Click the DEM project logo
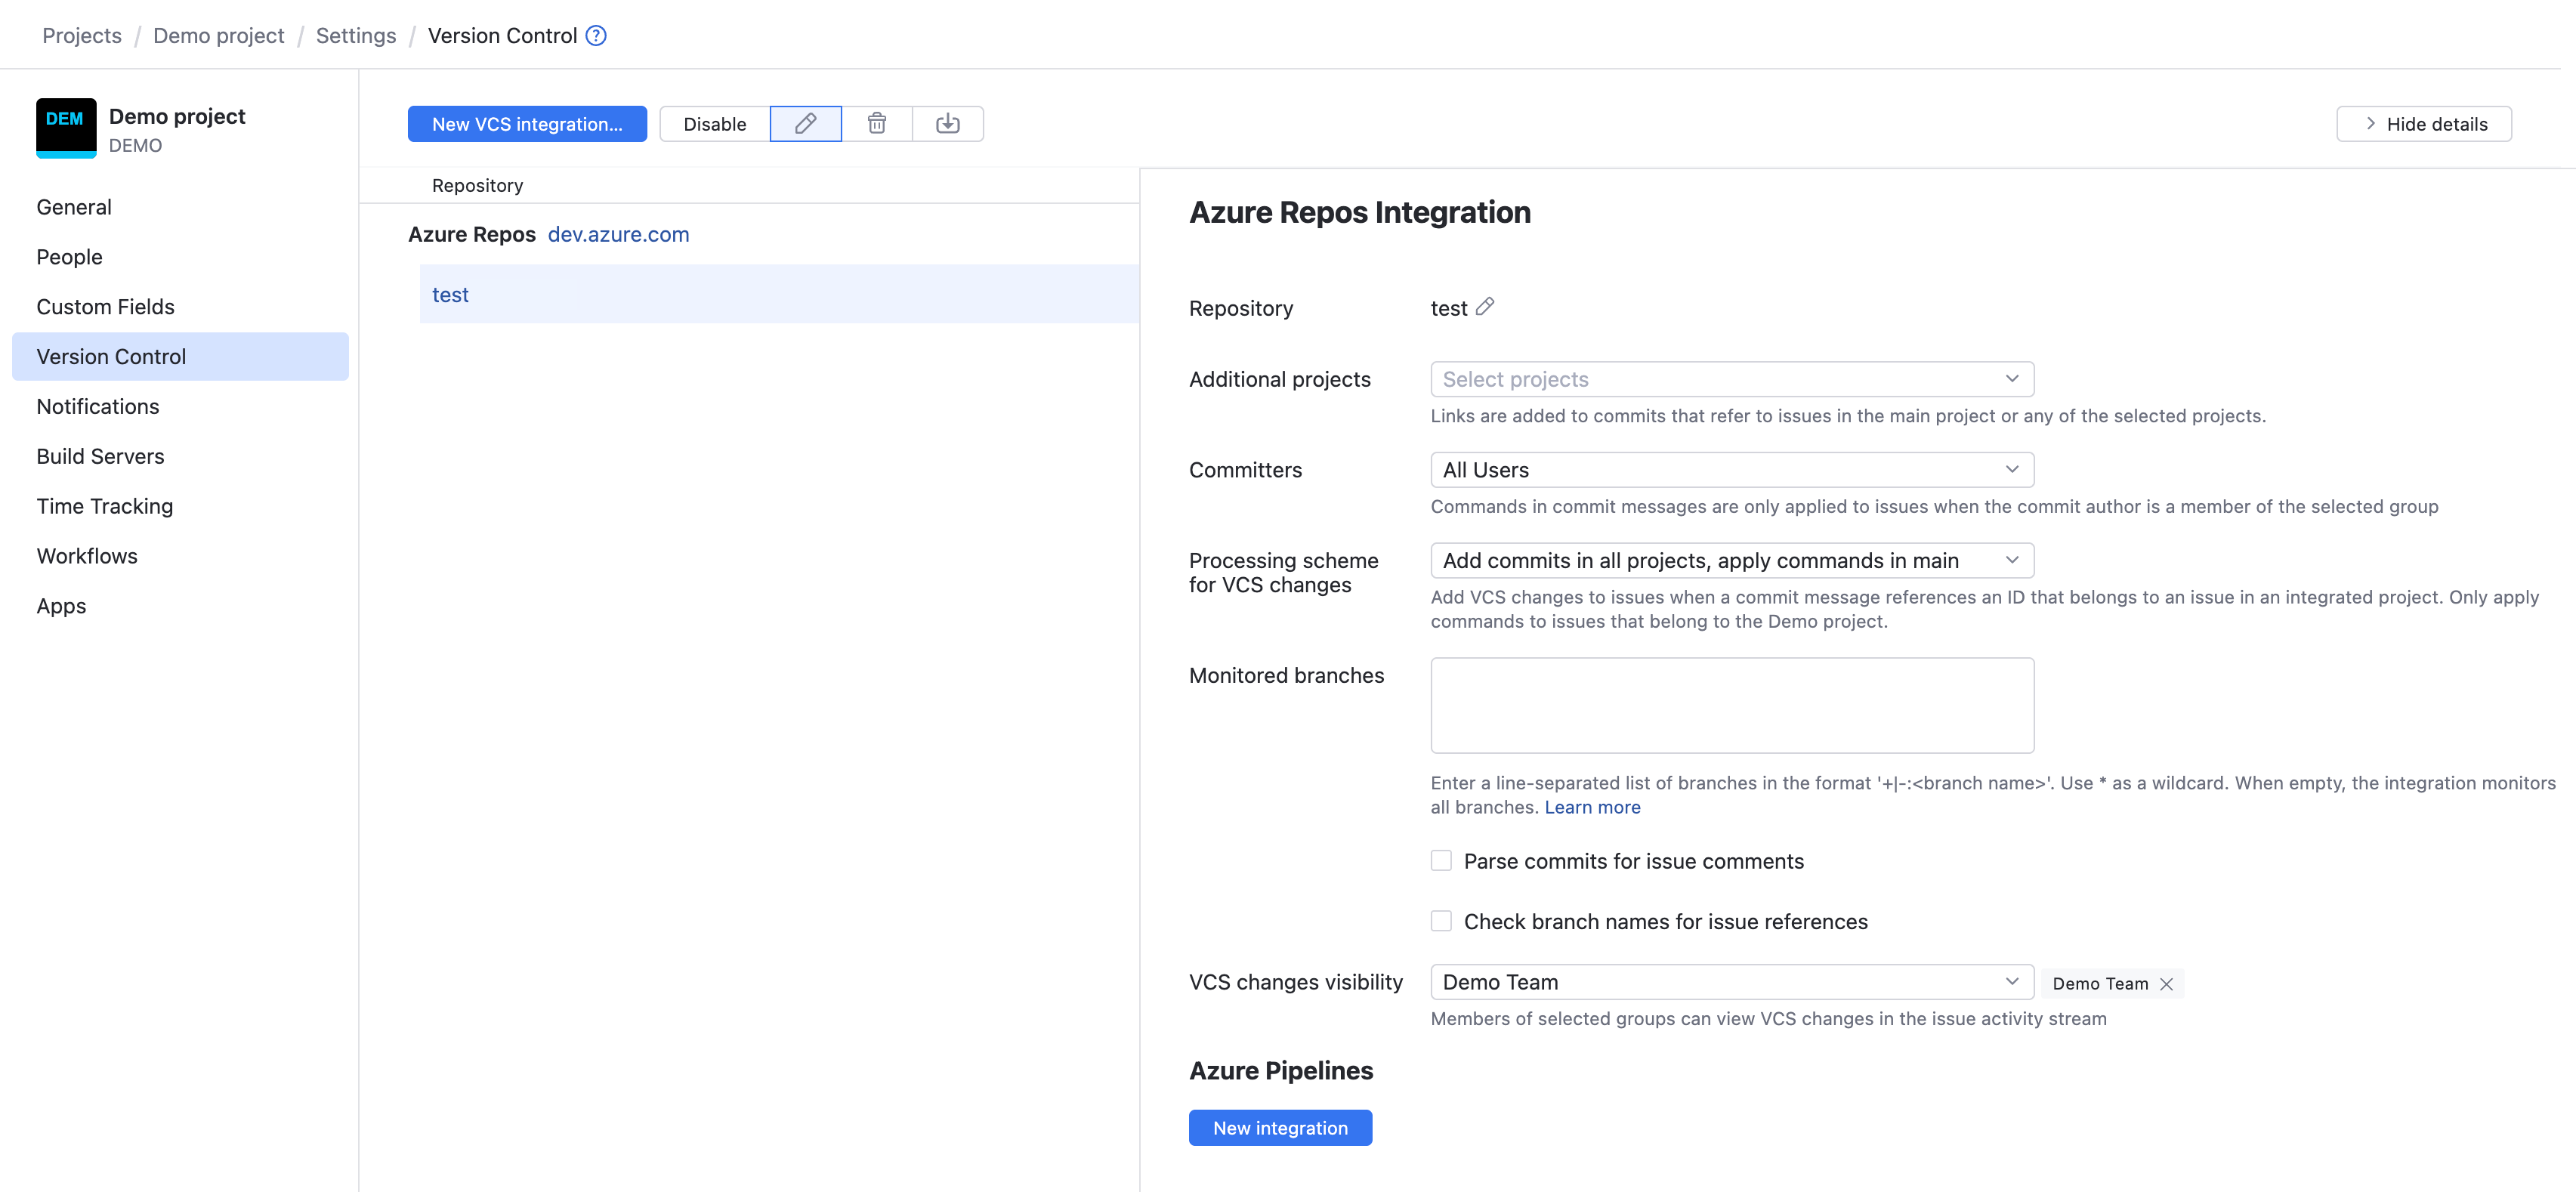This screenshot has height=1192, width=2576. point(66,128)
